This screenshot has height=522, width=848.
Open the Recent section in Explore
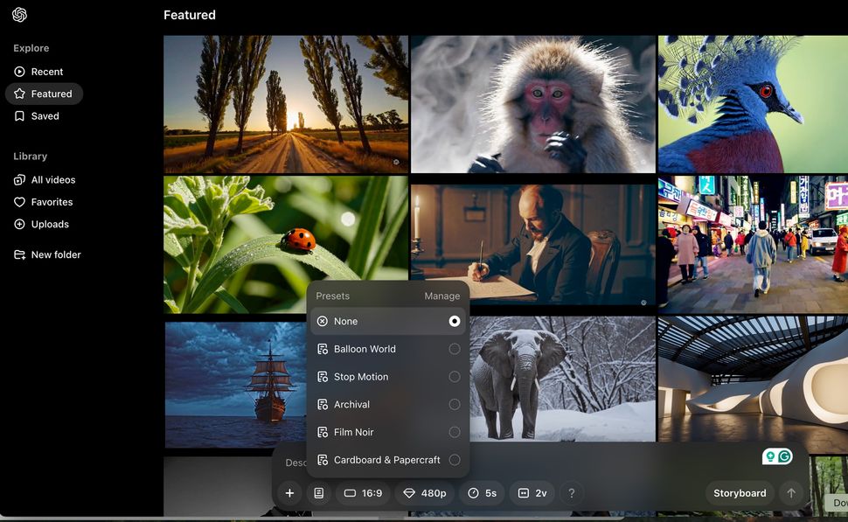click(38, 72)
